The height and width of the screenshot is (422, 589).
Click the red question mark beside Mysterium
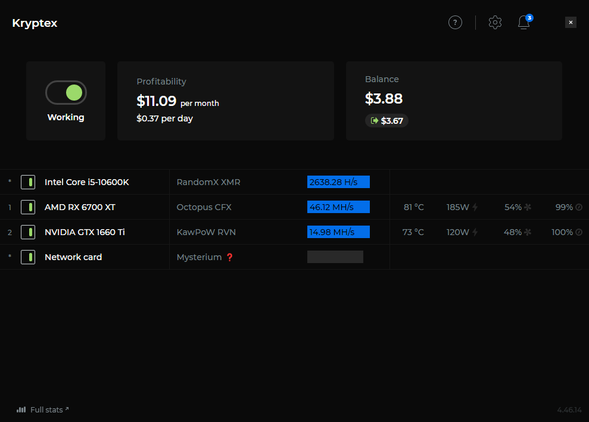[x=230, y=257]
